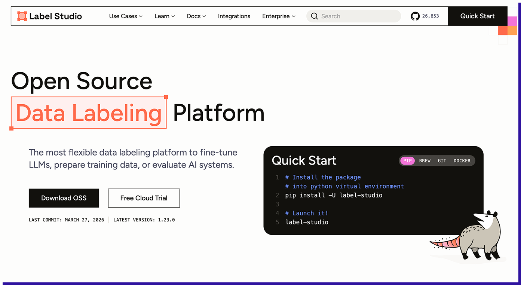Start the Free Cloud Trial
Screen dimensions: 521x285
click(144, 198)
